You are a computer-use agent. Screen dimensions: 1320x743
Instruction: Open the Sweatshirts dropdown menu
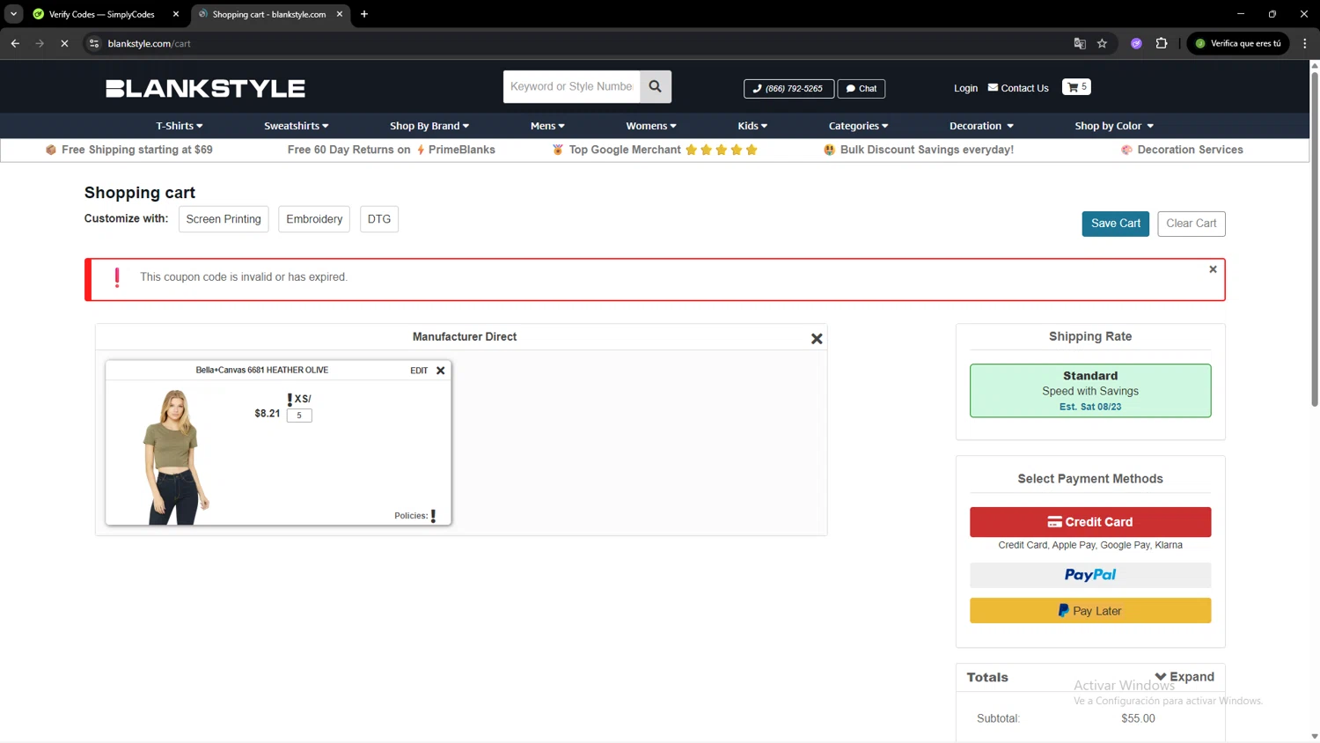(x=296, y=126)
